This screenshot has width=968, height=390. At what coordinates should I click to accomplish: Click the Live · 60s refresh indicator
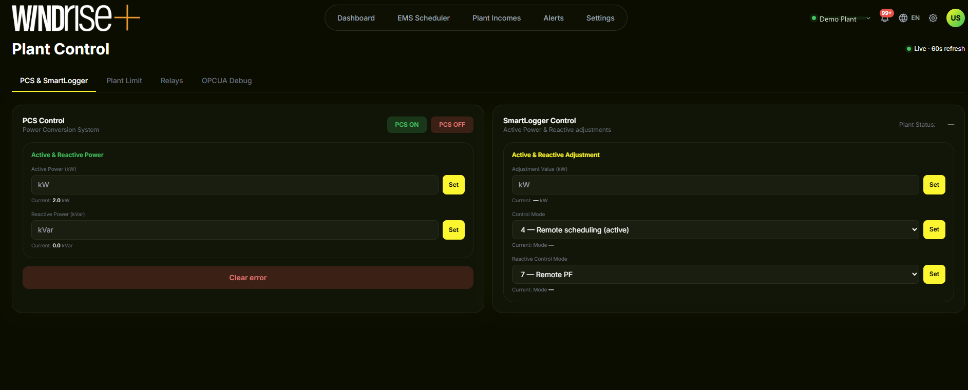pos(935,49)
